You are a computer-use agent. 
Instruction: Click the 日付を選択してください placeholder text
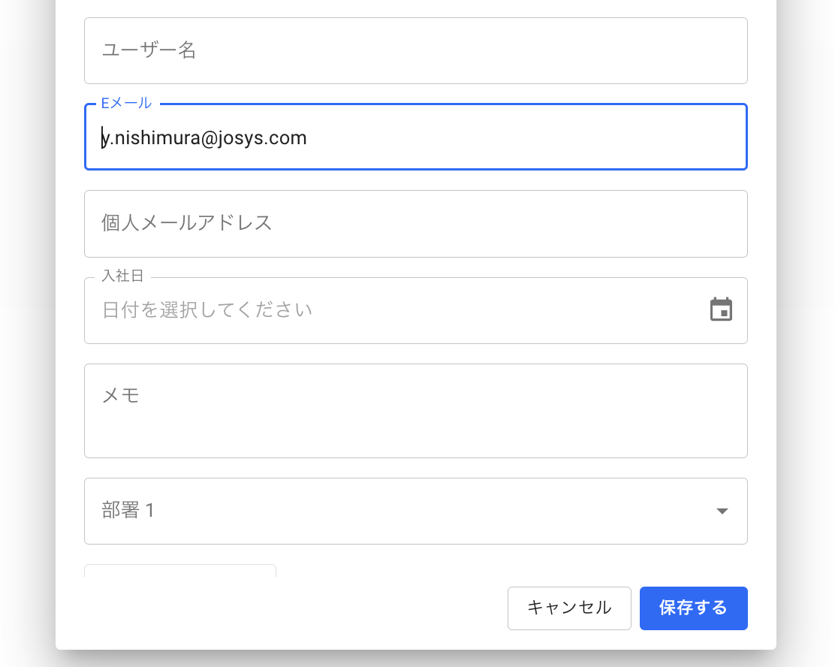point(206,310)
